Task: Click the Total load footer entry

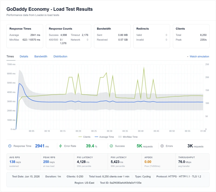Action: pos(109,176)
